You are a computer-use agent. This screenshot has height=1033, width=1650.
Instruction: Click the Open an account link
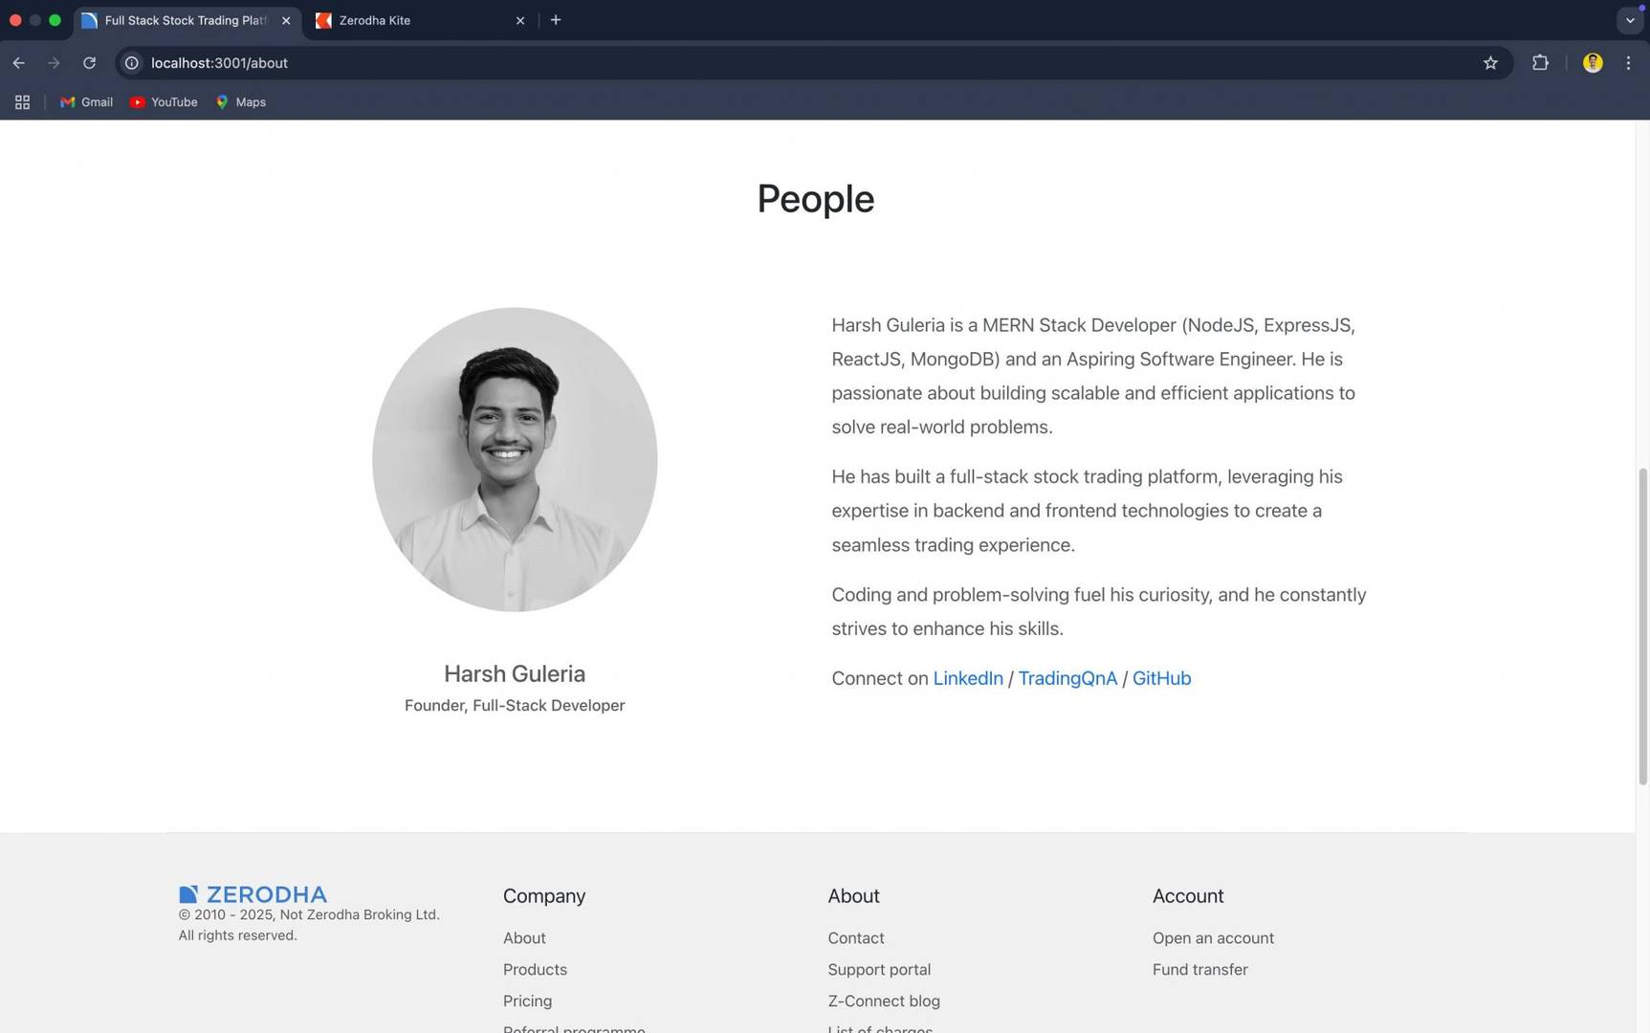tap(1213, 937)
